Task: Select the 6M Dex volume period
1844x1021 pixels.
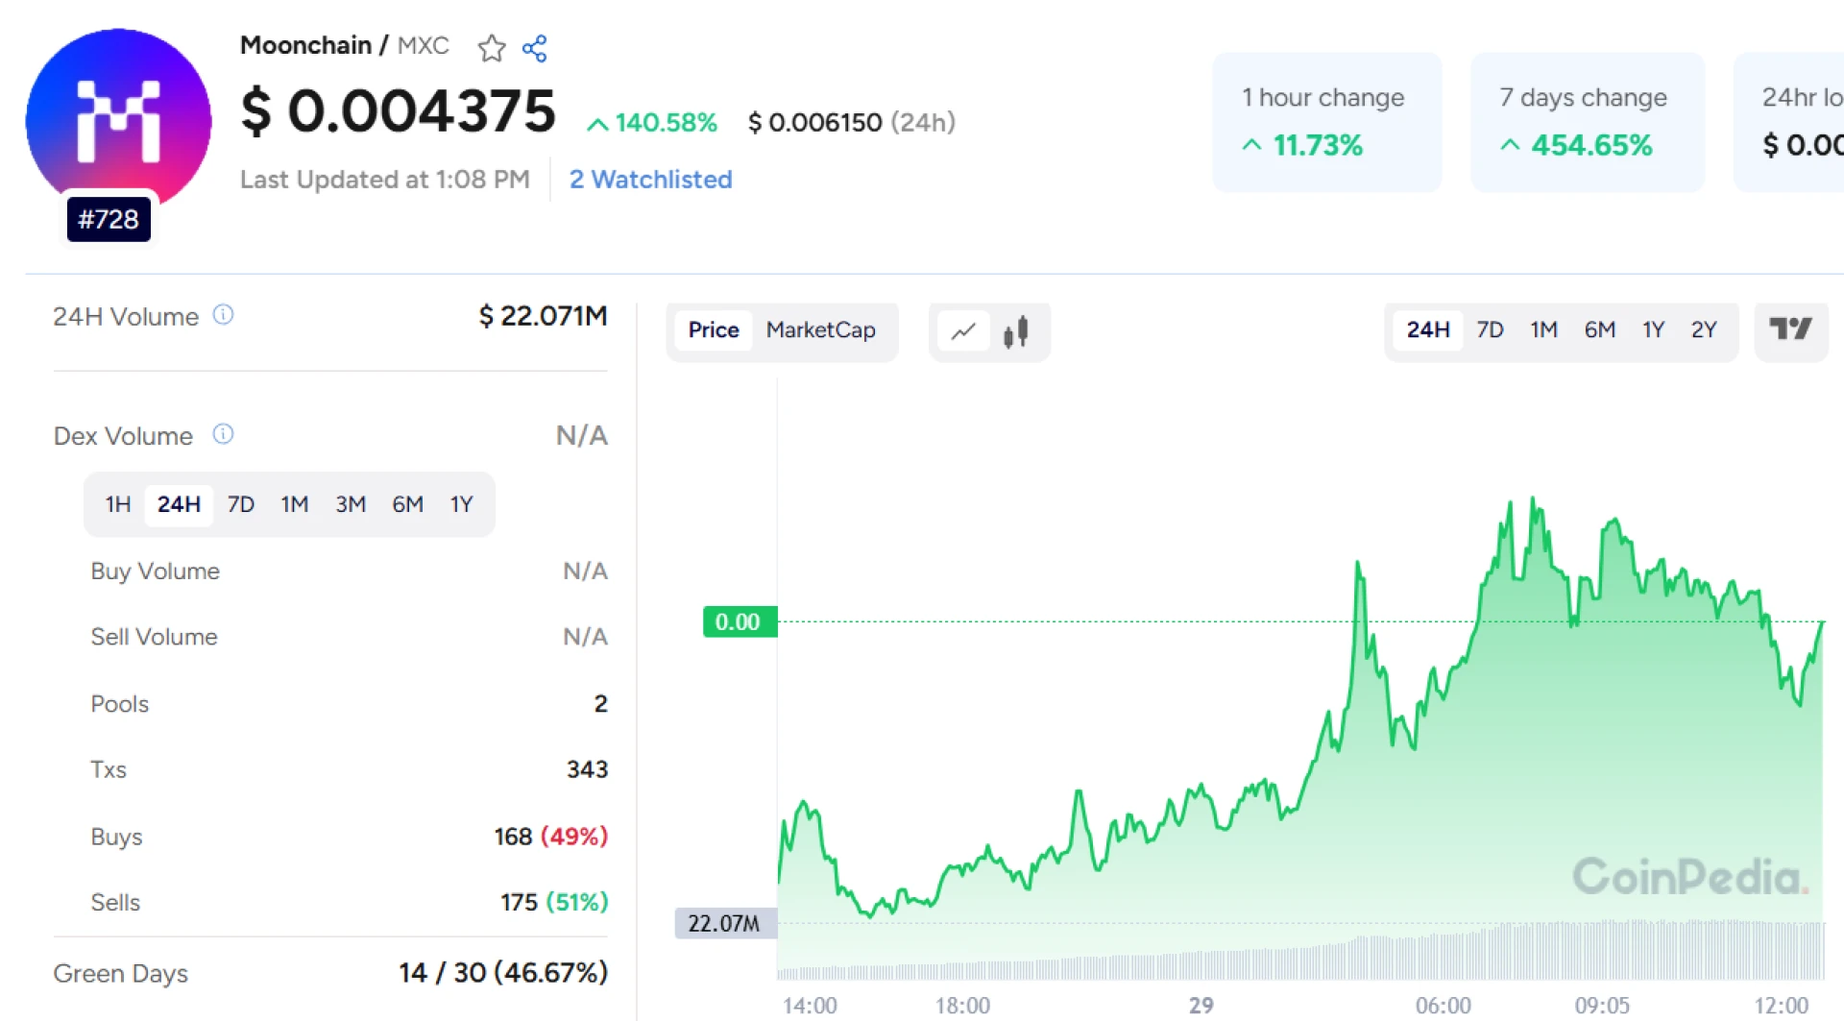Action: [x=407, y=503]
